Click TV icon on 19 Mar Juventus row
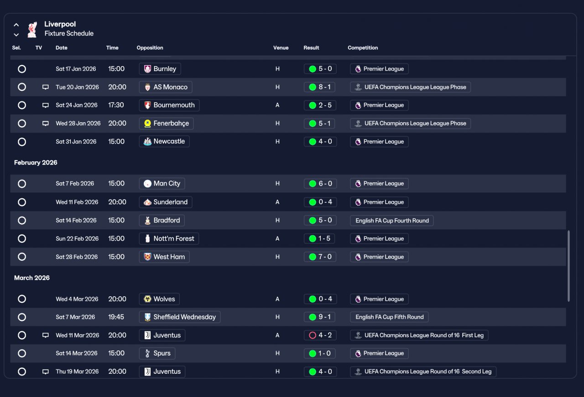 45,372
